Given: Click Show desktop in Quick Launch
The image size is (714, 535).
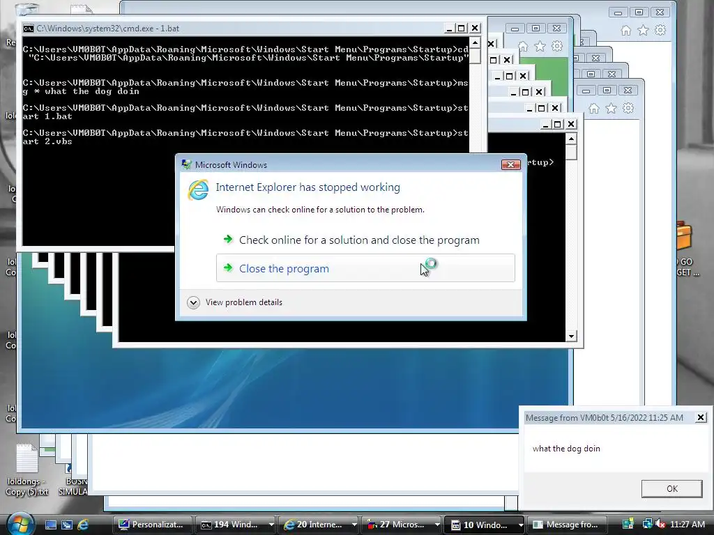Looking at the screenshot, I should pos(50,525).
